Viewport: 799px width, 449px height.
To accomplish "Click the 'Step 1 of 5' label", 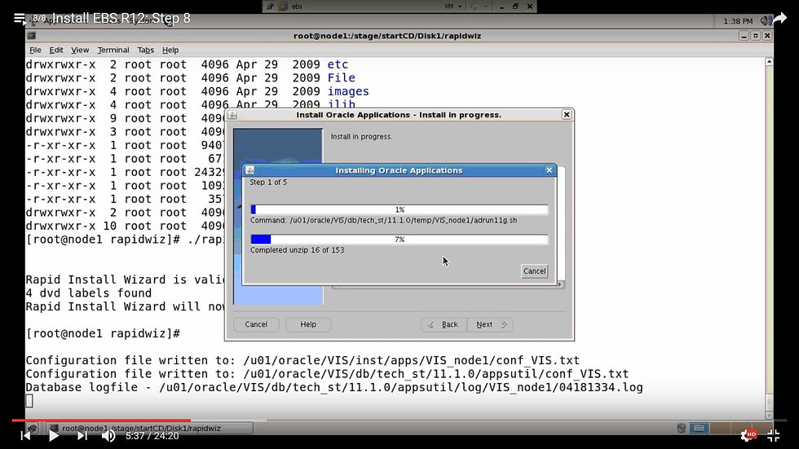I will [x=268, y=183].
